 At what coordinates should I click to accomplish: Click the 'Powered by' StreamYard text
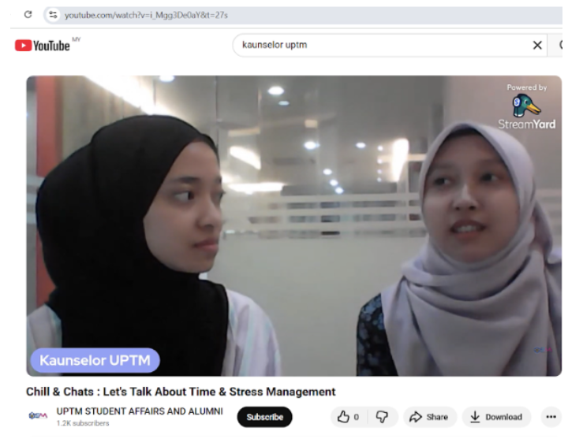(526, 87)
